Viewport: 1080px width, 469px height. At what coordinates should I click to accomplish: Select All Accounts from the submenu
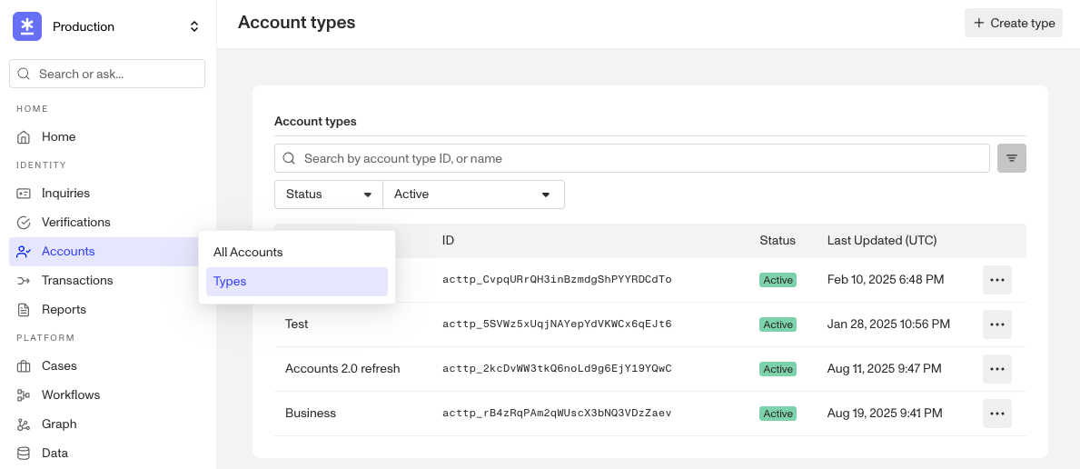[248, 252]
